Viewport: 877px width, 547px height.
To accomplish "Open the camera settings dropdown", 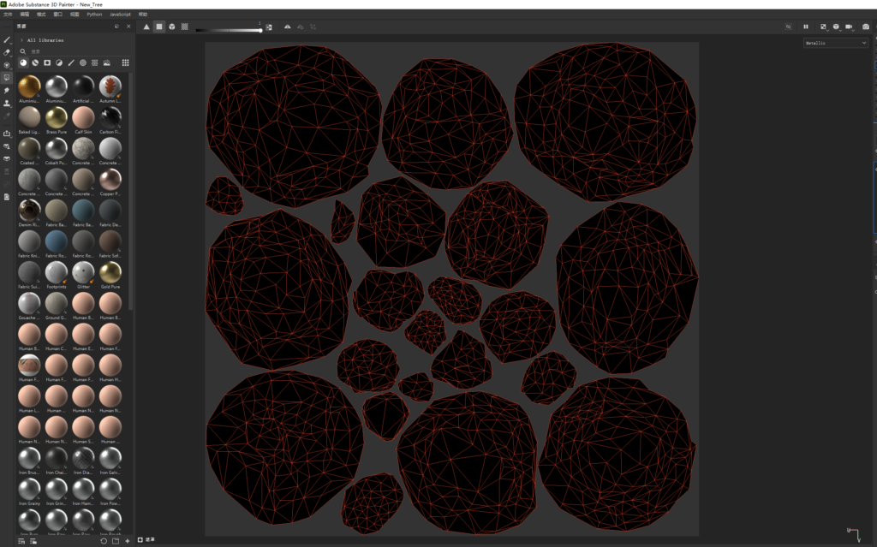I will click(849, 27).
